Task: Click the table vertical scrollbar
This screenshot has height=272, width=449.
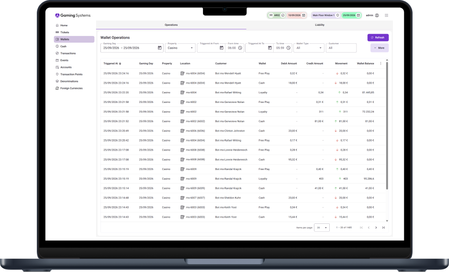Action: coord(387,125)
